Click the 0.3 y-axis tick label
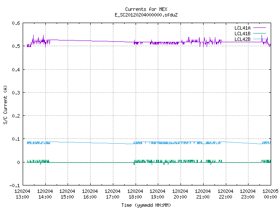 pyautogui.click(x=16, y=93)
